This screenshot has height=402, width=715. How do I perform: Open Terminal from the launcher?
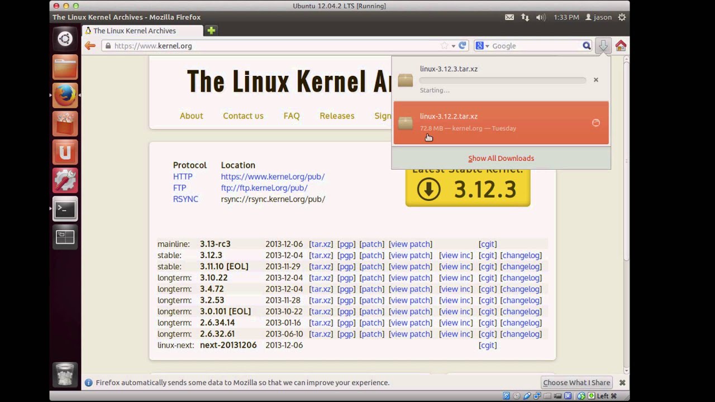point(65,209)
